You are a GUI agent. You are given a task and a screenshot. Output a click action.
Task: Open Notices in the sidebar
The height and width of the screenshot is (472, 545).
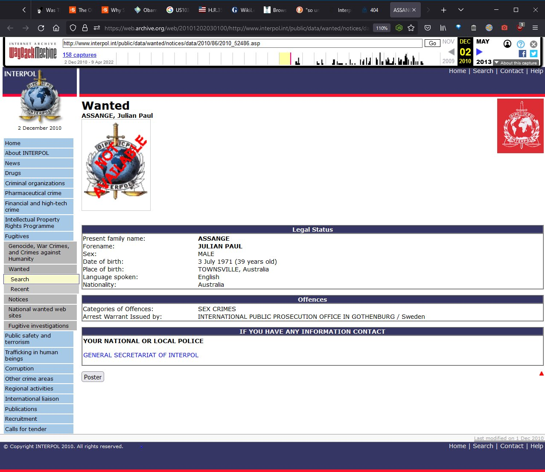pos(40,300)
